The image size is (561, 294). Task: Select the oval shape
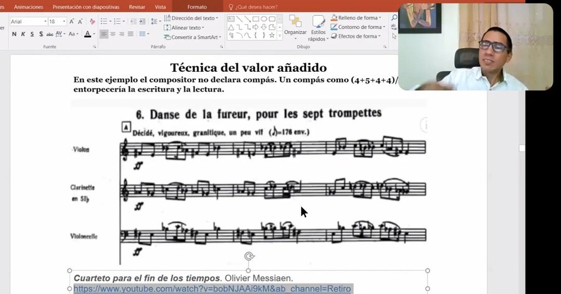[264, 19]
